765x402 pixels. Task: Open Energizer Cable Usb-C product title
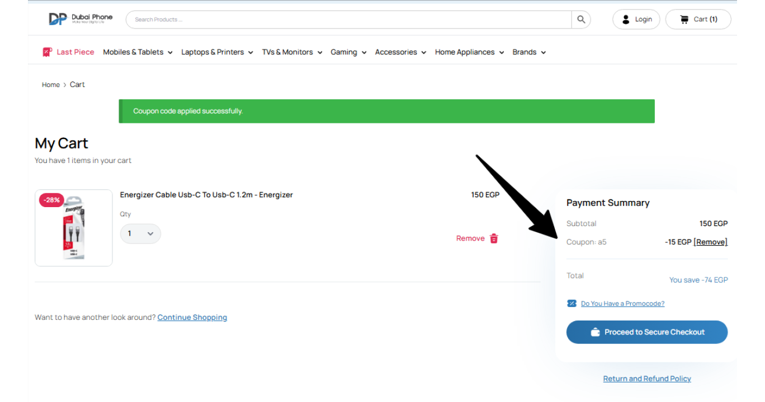[x=206, y=195]
